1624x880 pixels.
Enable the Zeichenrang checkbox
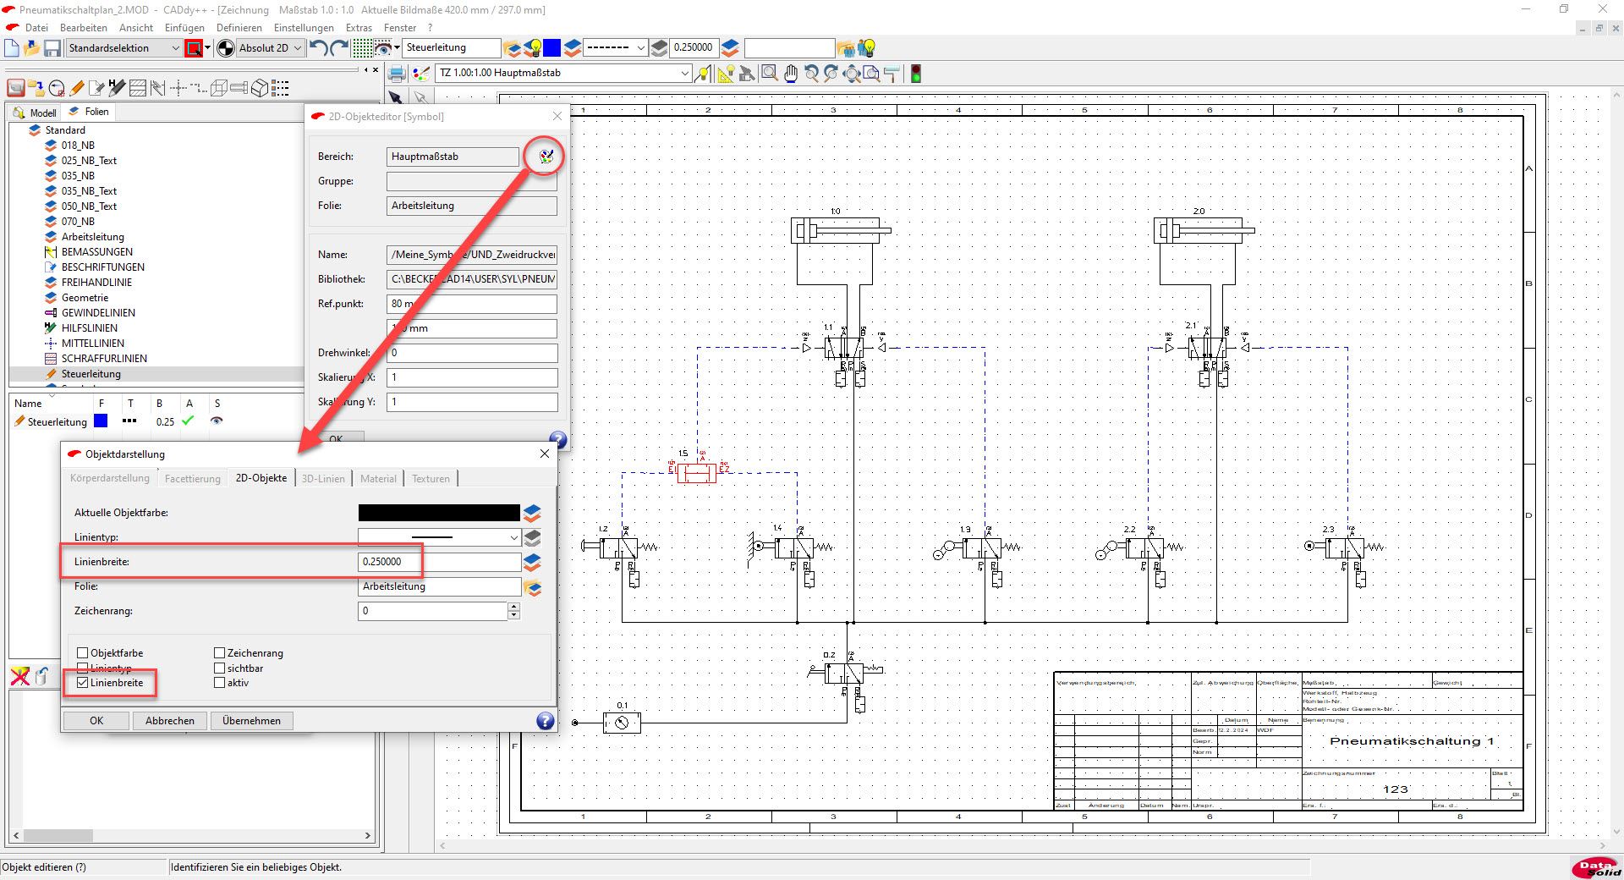coord(219,653)
